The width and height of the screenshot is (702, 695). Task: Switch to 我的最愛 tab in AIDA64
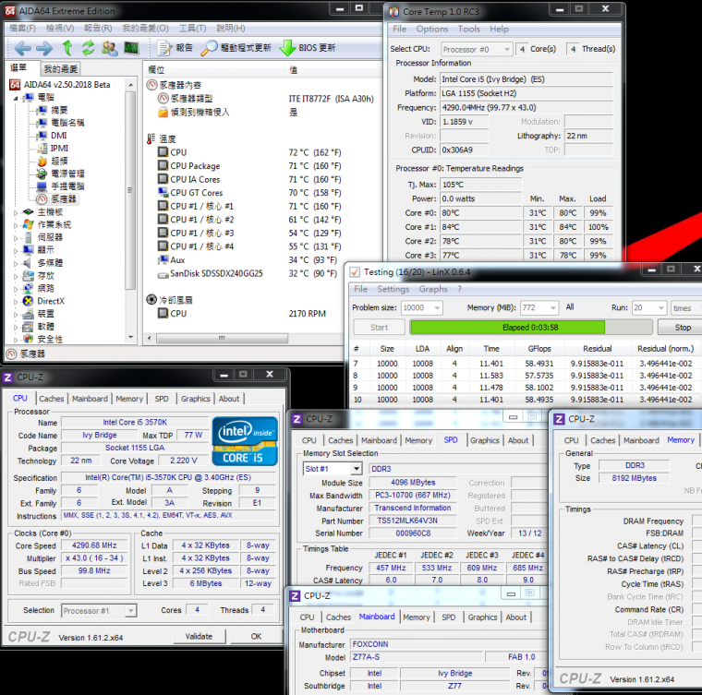click(x=61, y=69)
